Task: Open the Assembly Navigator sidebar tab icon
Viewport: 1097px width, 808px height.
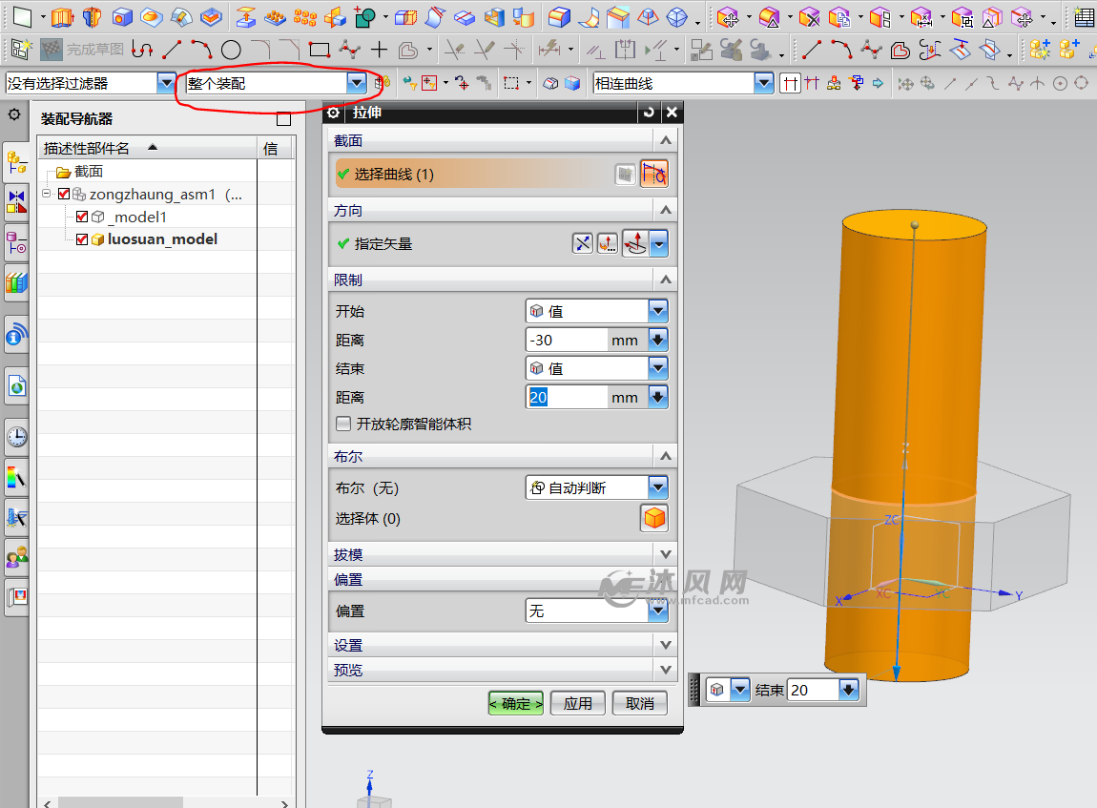Action: point(17,164)
